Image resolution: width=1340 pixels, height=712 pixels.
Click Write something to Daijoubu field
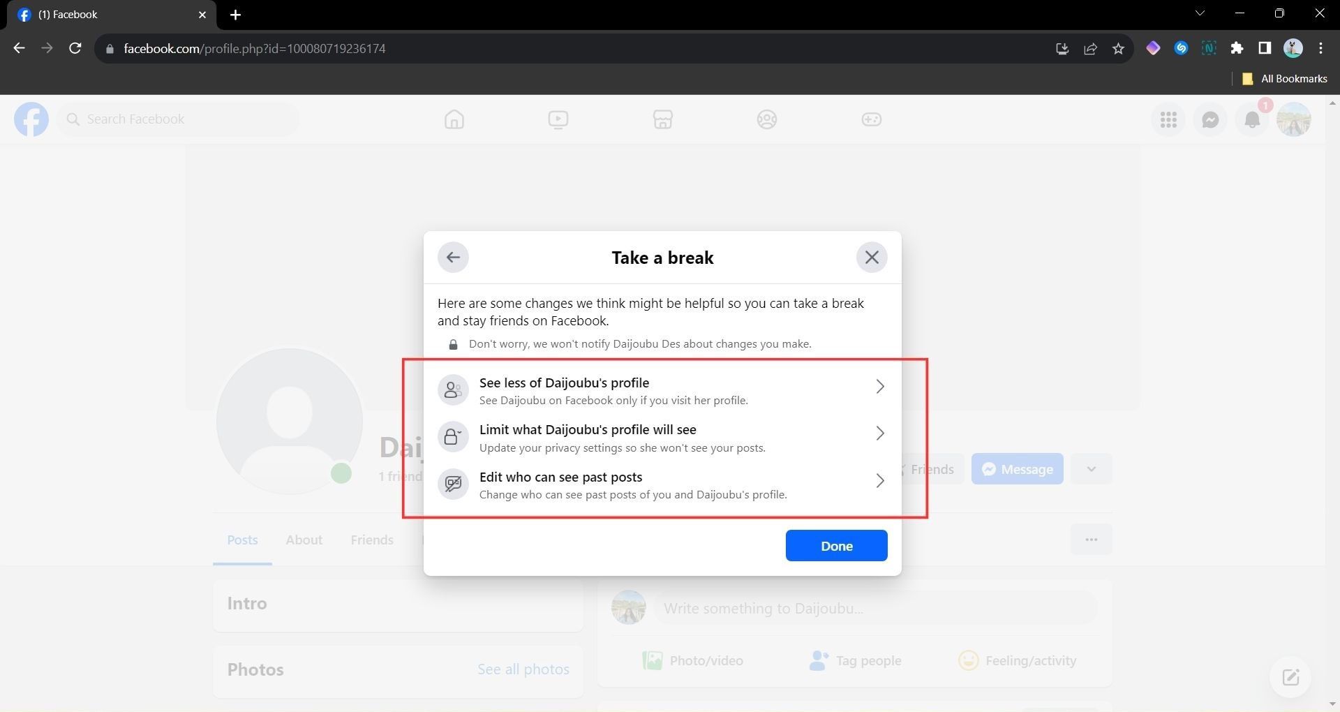coord(875,608)
